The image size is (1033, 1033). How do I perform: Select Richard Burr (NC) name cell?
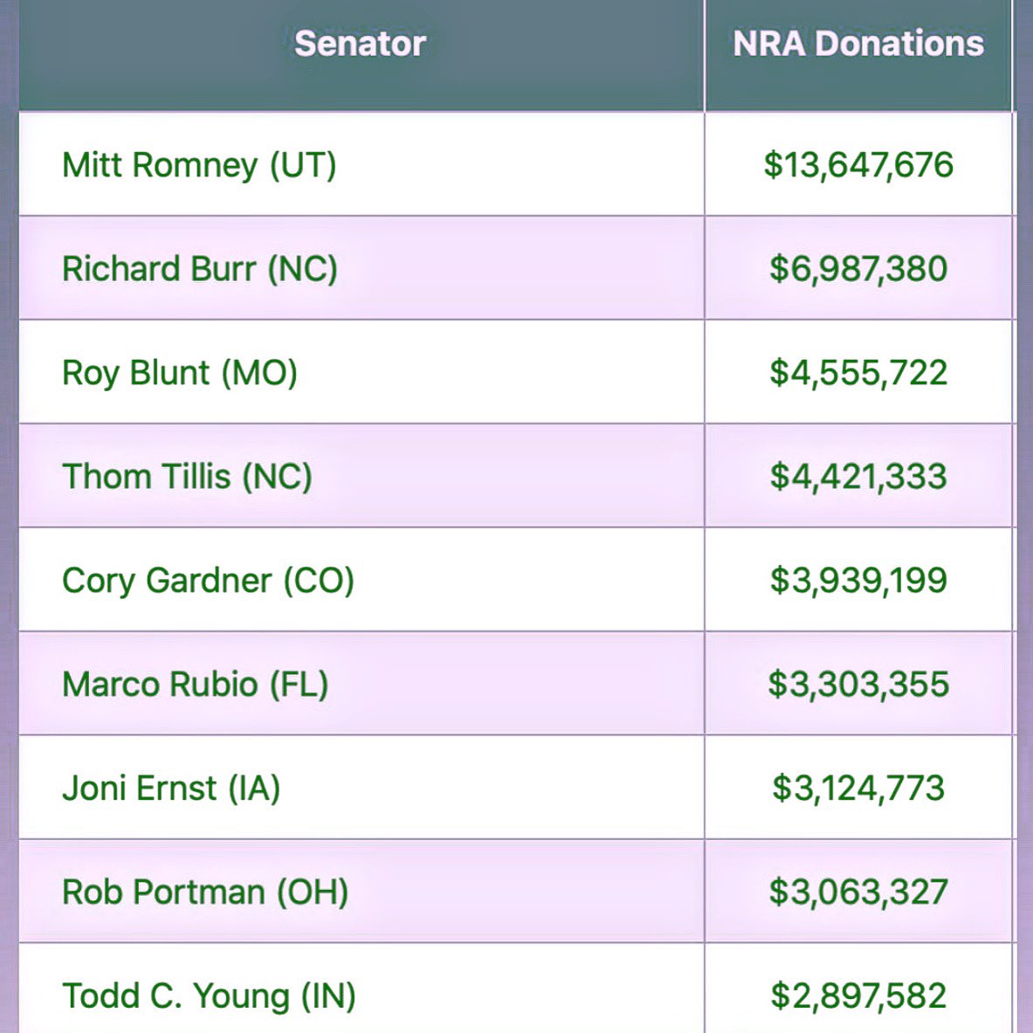click(x=200, y=269)
